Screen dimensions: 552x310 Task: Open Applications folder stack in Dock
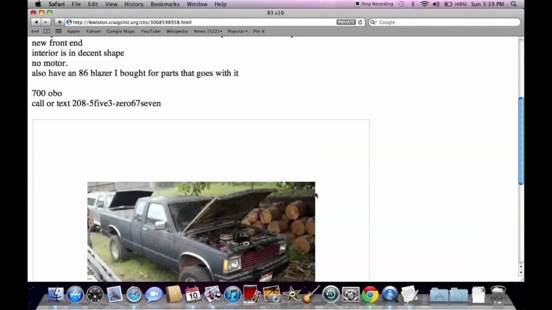point(439,294)
